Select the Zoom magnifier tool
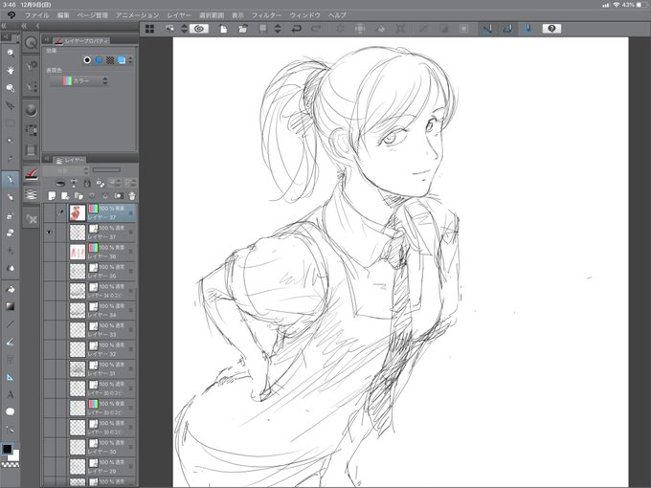Screen dimensions: 651x488 pyautogui.click(x=11, y=53)
